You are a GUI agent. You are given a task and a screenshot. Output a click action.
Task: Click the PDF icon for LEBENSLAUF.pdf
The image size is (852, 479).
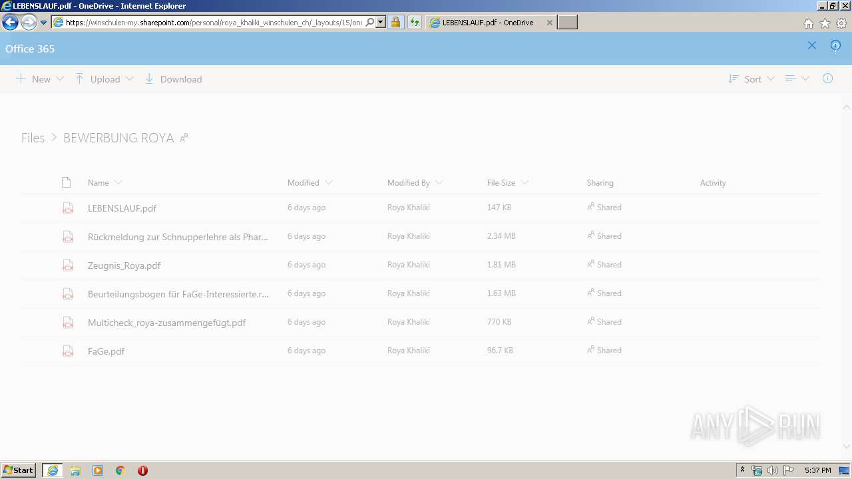67,208
